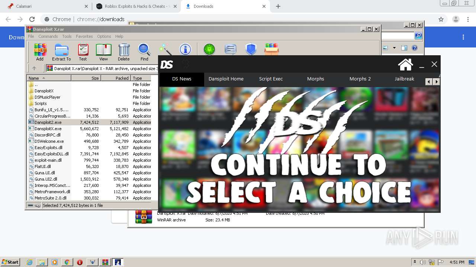
Task: Click the Delete trash can icon
Action: 124,52
